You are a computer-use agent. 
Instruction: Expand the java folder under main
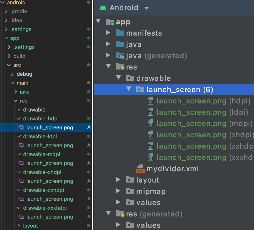point(16,92)
